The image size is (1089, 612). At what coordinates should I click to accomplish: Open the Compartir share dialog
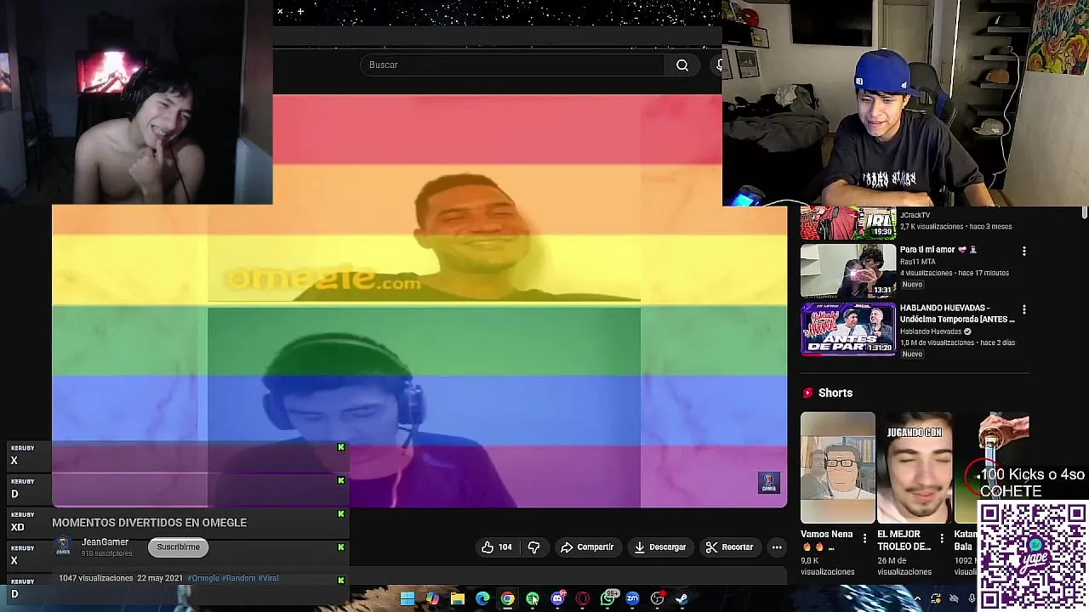587,547
